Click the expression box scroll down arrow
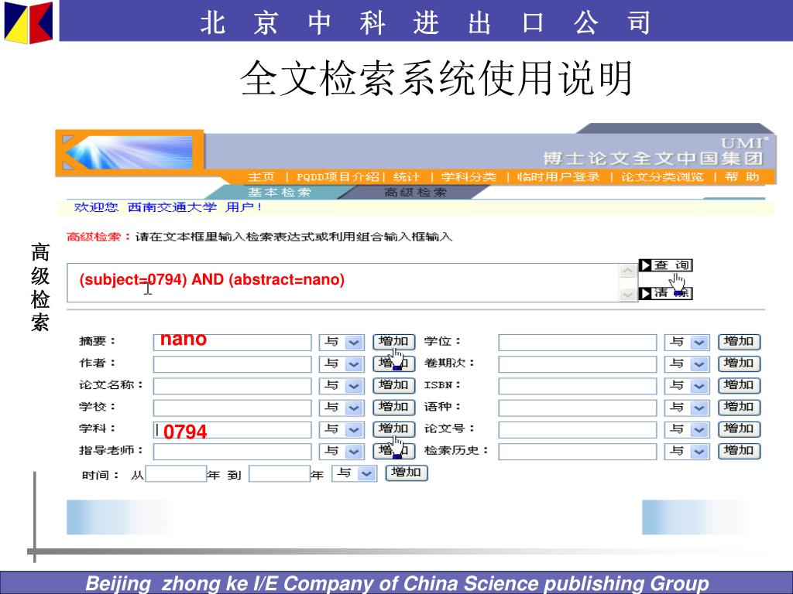This screenshot has height=594, width=793. pos(627,294)
